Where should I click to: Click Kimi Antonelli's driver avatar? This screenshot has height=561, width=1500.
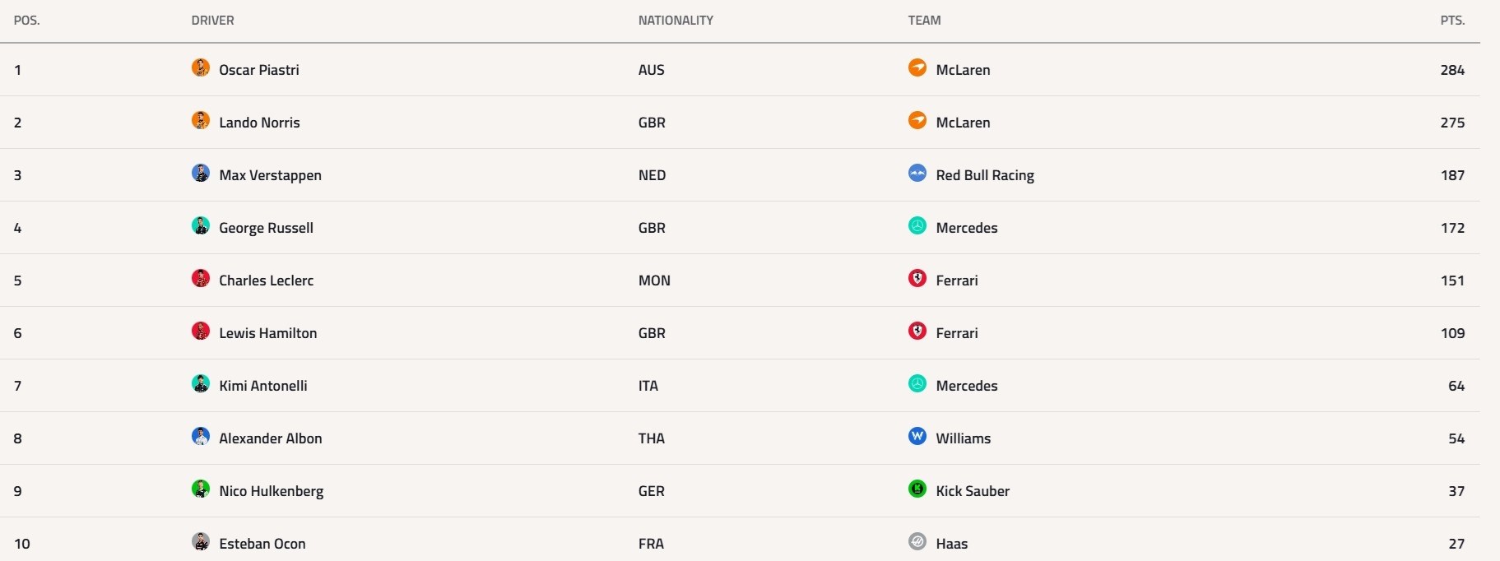coord(201,383)
